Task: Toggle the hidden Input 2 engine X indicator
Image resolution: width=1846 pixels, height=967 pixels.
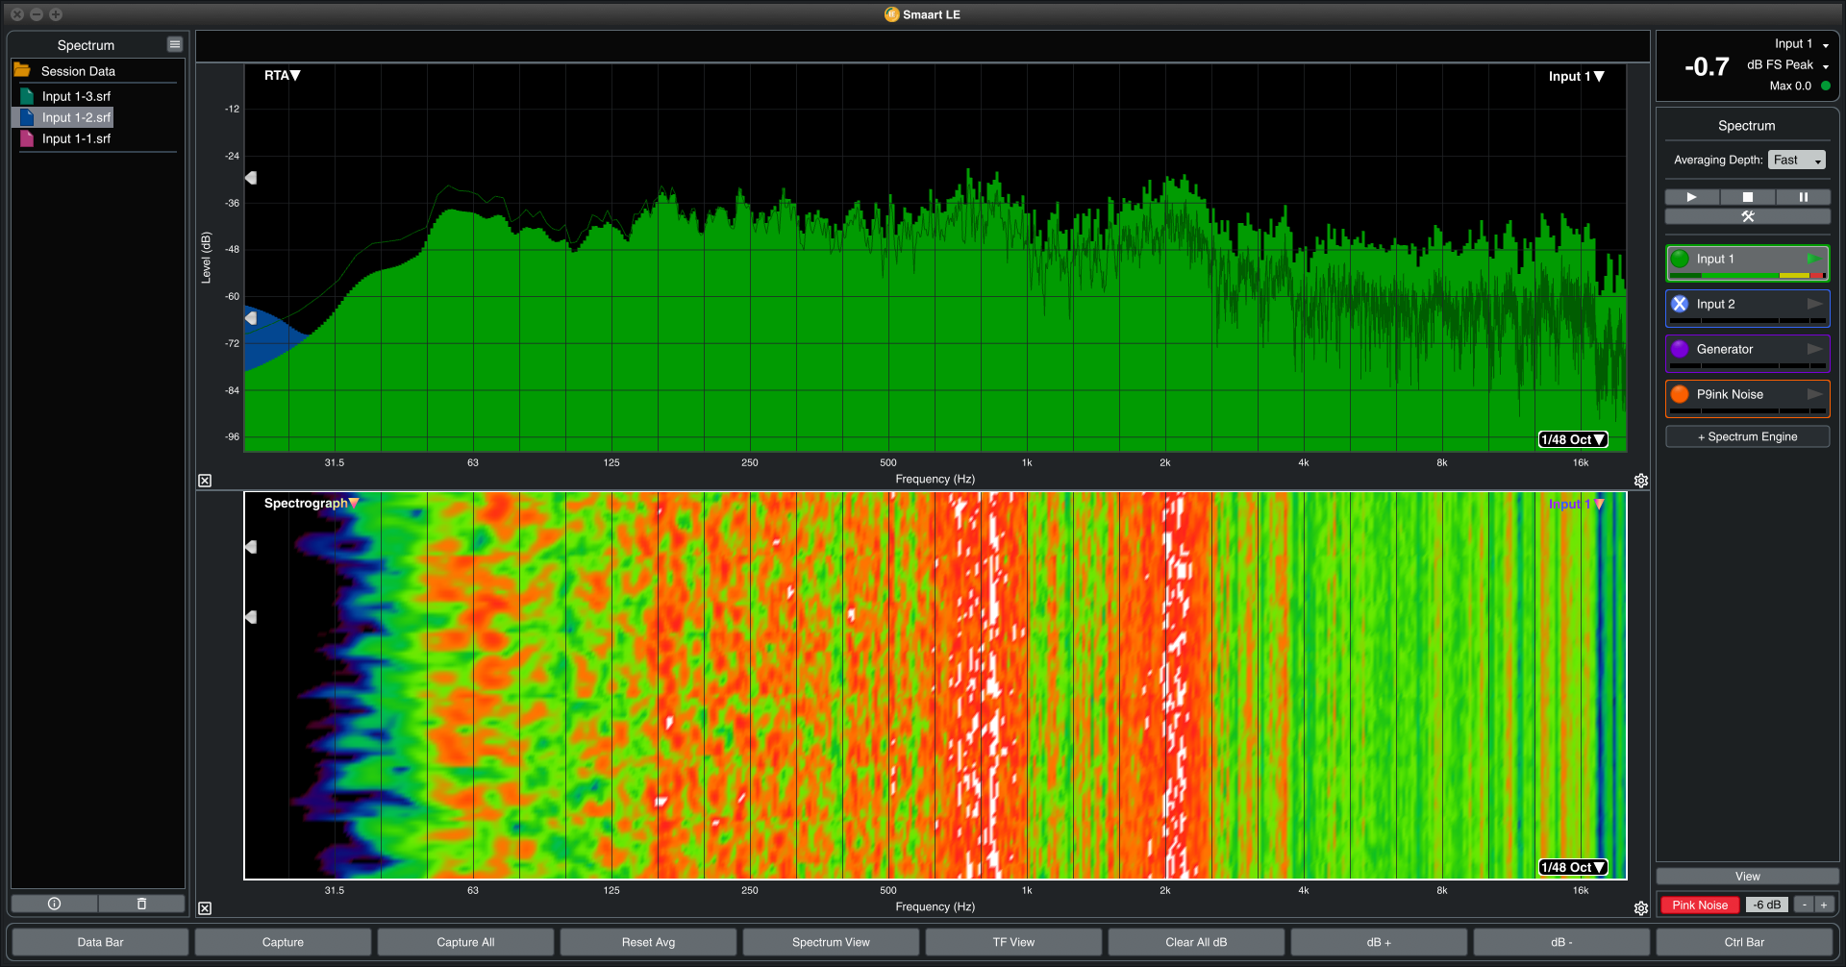Action: 1680,304
